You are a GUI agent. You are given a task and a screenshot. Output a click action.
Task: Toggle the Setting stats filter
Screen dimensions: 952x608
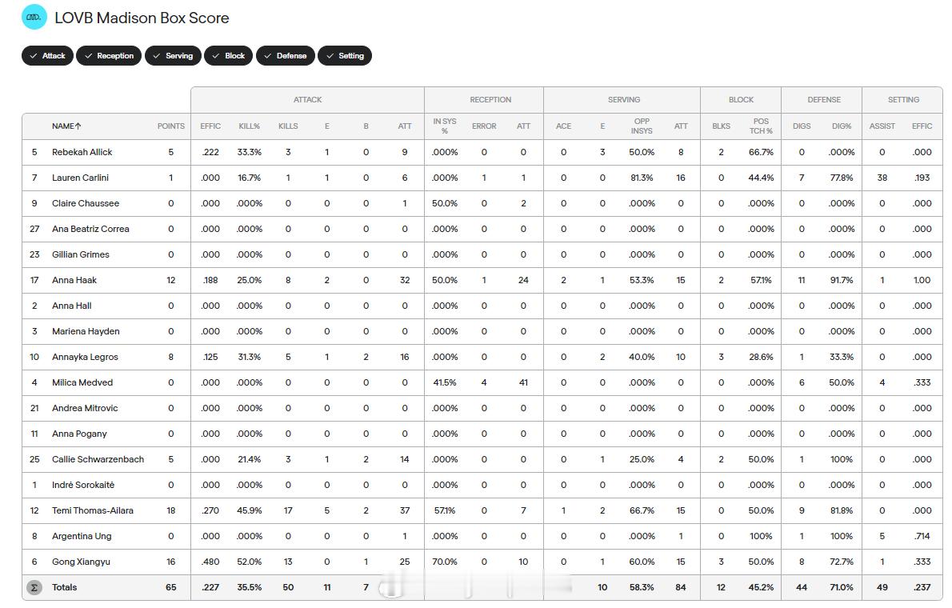pos(345,56)
